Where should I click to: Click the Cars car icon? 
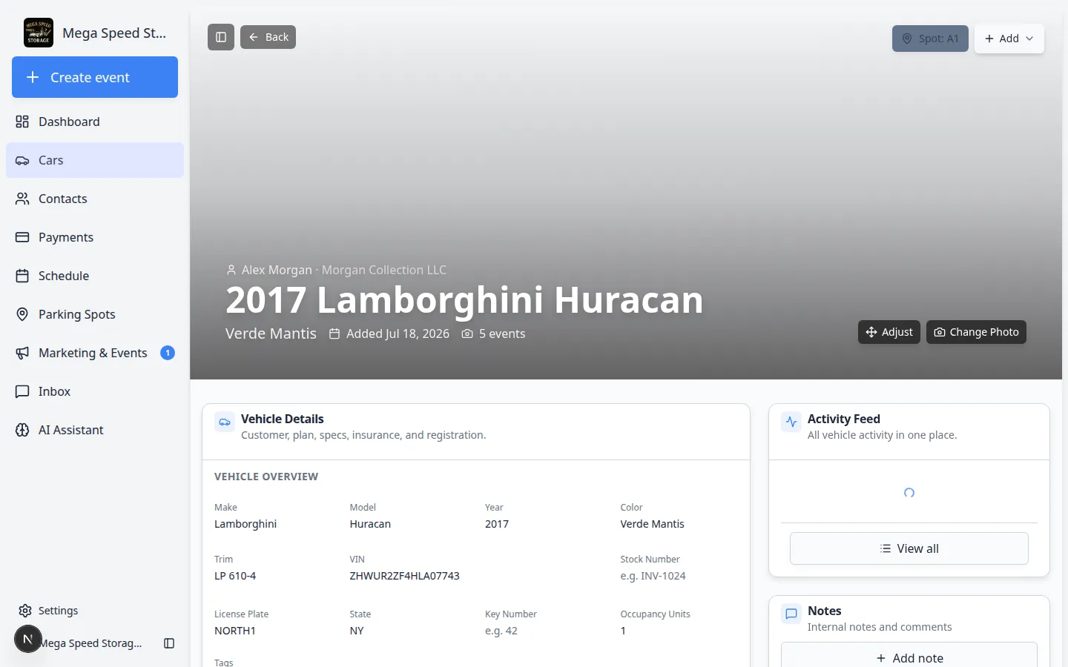coord(22,160)
